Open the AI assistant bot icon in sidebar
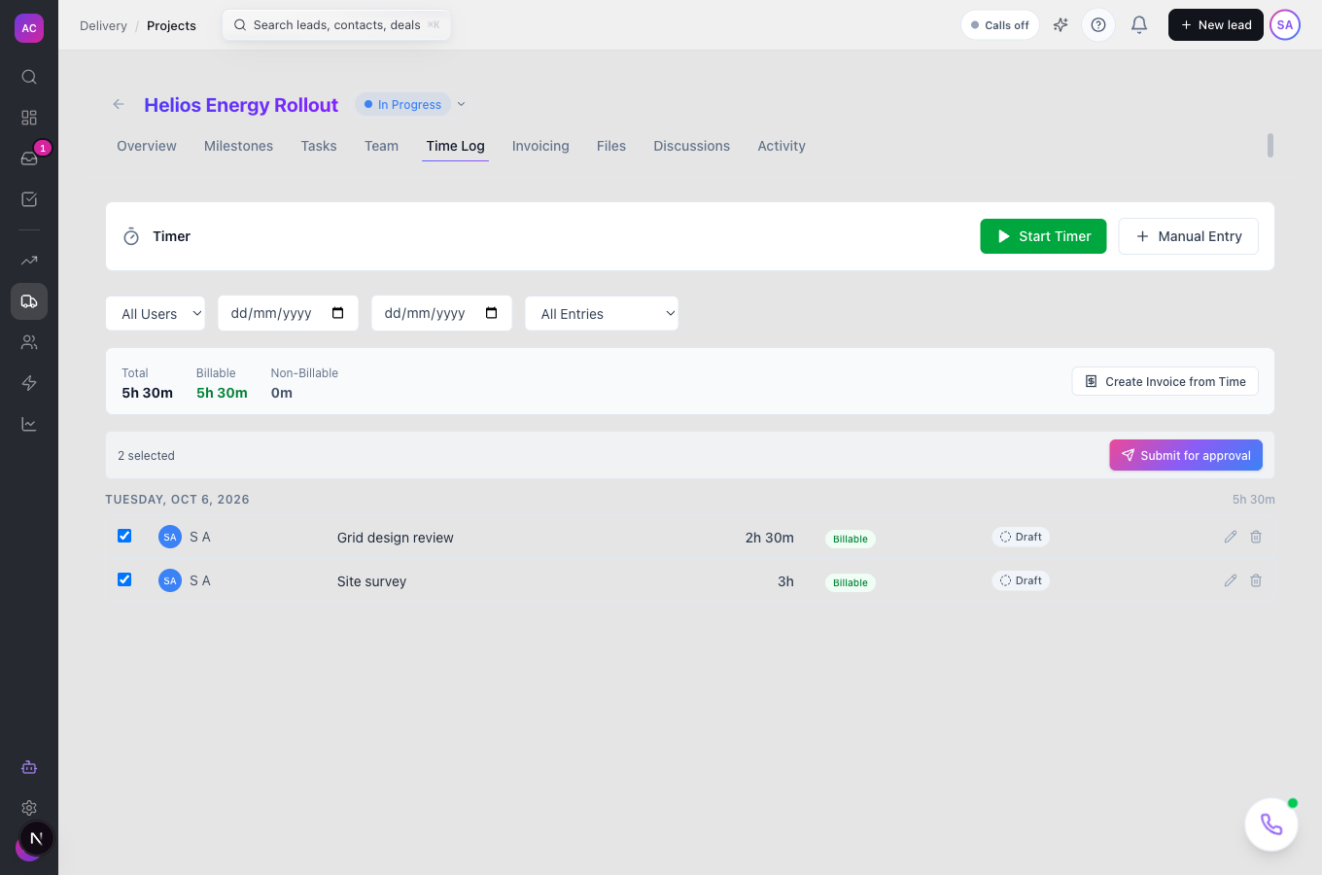This screenshot has height=875, width=1322. point(29,767)
